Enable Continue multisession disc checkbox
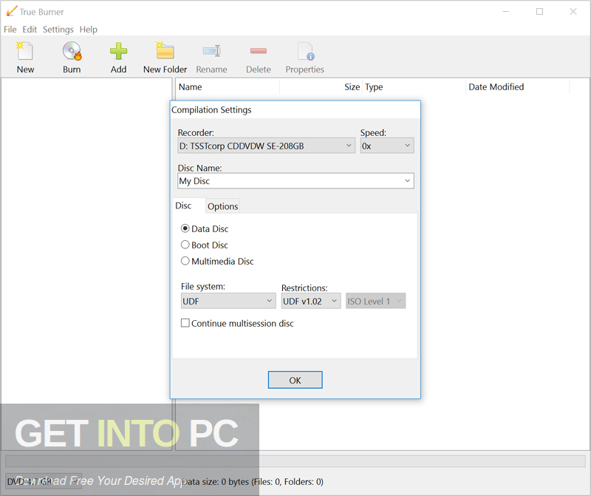Viewport: 591px width, 496px height. pos(185,323)
